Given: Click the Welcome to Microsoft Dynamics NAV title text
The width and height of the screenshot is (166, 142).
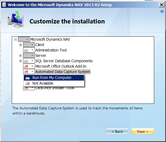Looking at the screenshot, I should pyautogui.click(x=60, y=5).
